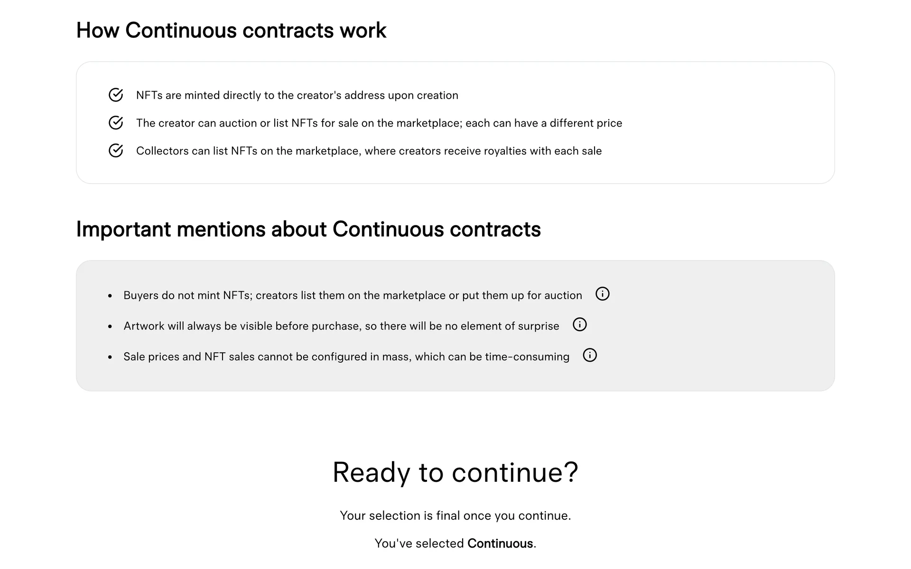Screen dimensions: 911x569
Task: Show info about Artwork always visible before purchase
Action: pos(579,325)
